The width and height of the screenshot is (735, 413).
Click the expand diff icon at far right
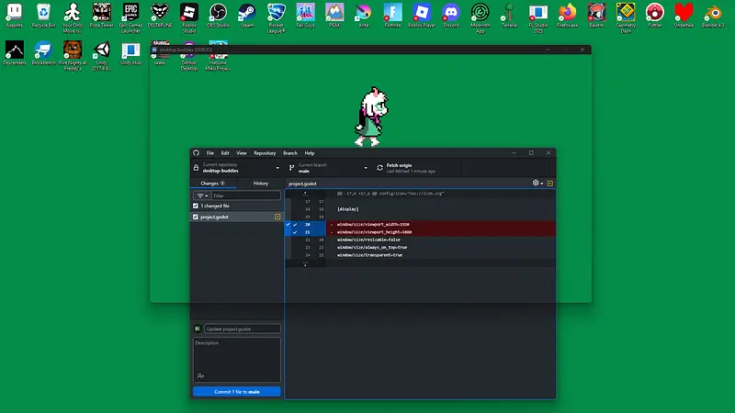point(550,183)
